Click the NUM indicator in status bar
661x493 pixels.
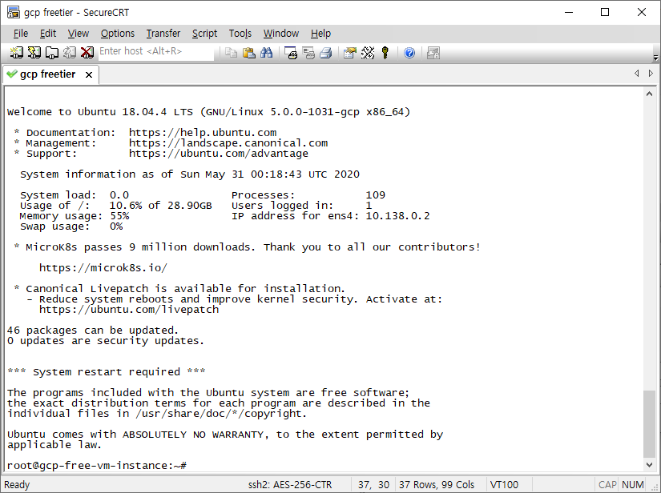click(633, 485)
